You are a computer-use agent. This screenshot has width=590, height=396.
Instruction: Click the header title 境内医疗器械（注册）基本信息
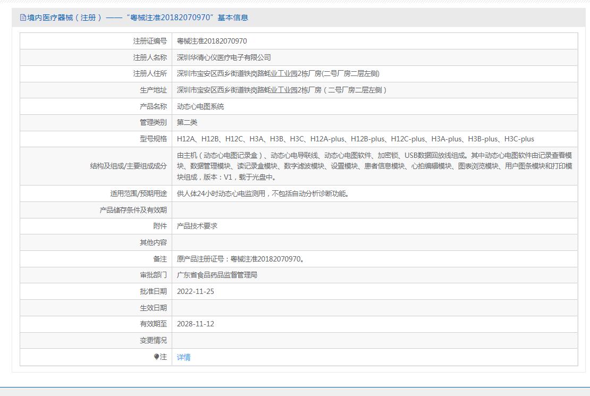[x=137, y=18]
